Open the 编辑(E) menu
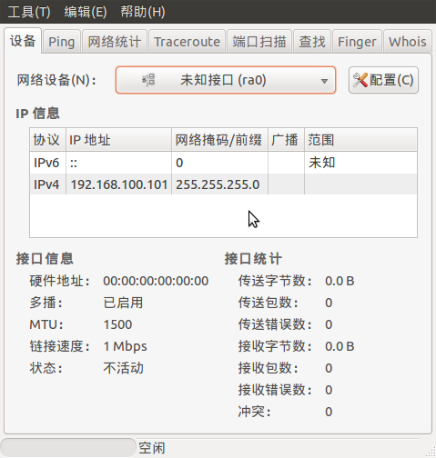The image size is (436, 458). [86, 12]
